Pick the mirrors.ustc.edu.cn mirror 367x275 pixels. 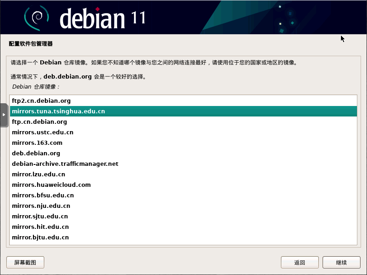point(183,132)
